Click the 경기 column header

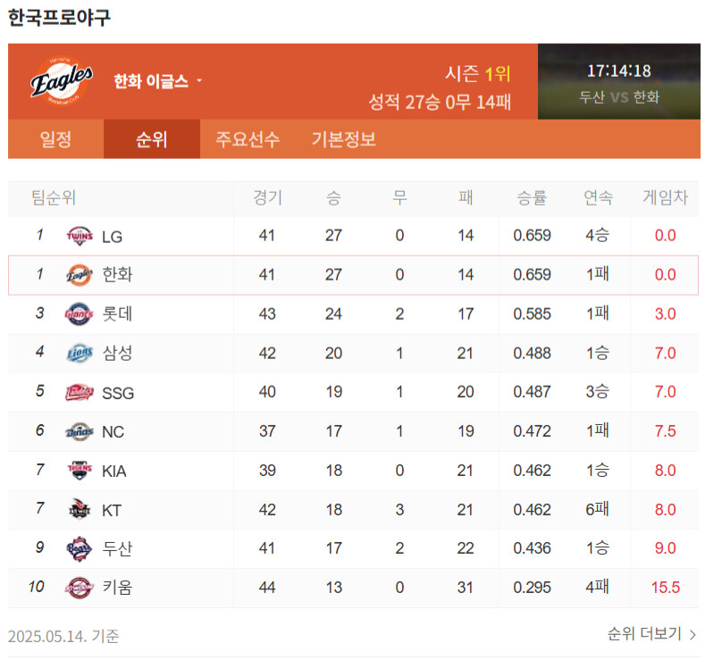point(267,197)
